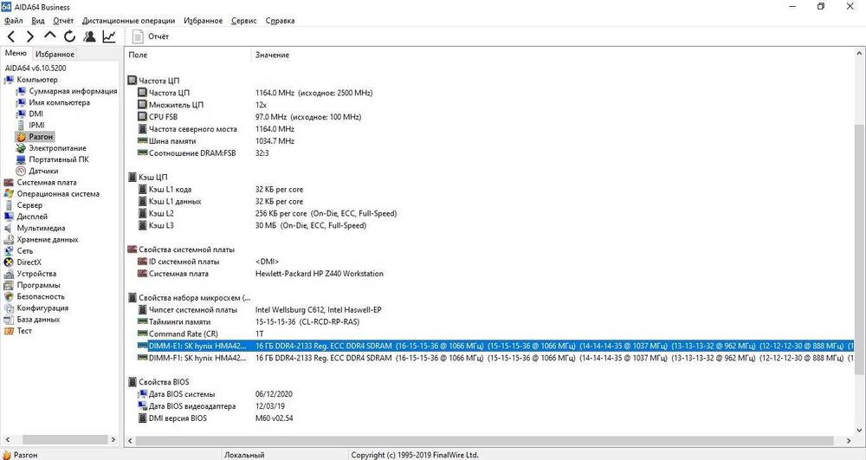Select the IPMI tree item
The image size is (866, 460).
pos(36,125)
